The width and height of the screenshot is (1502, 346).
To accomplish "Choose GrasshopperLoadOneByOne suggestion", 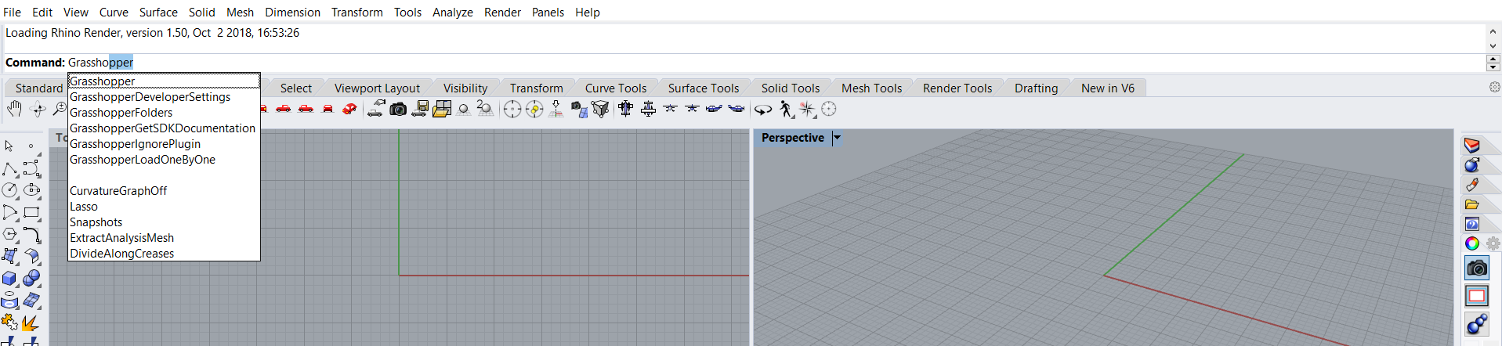I will click(164, 160).
